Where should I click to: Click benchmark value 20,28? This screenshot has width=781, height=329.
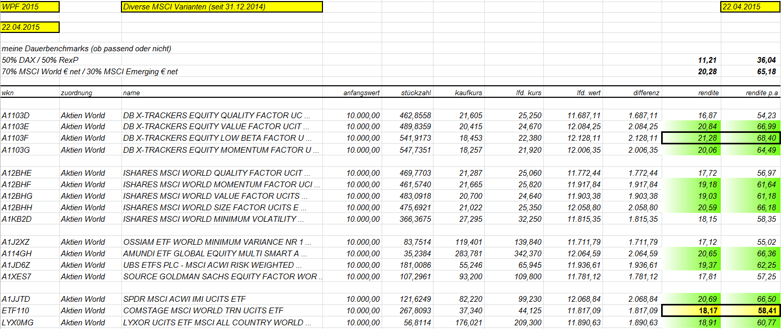tap(707, 72)
